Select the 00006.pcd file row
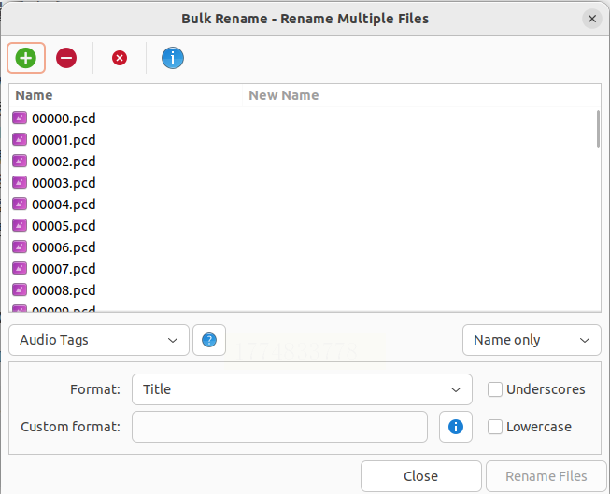610x494 pixels. pos(64,247)
